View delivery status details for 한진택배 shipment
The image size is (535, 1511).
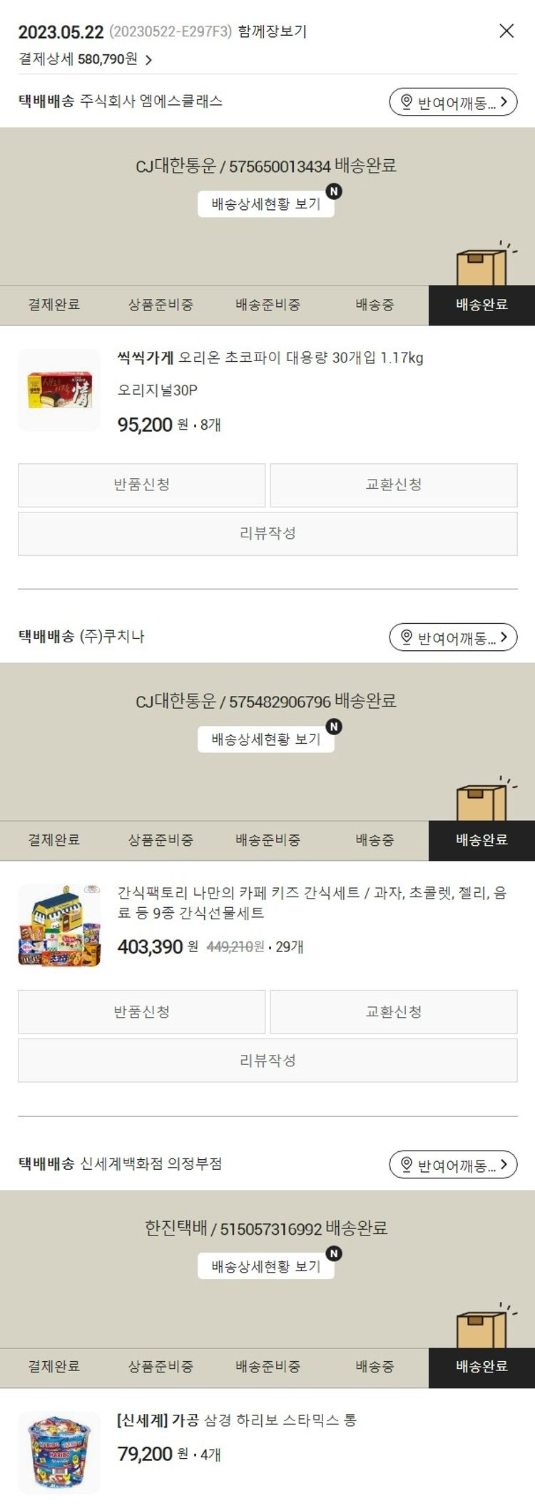pyautogui.click(x=266, y=1267)
